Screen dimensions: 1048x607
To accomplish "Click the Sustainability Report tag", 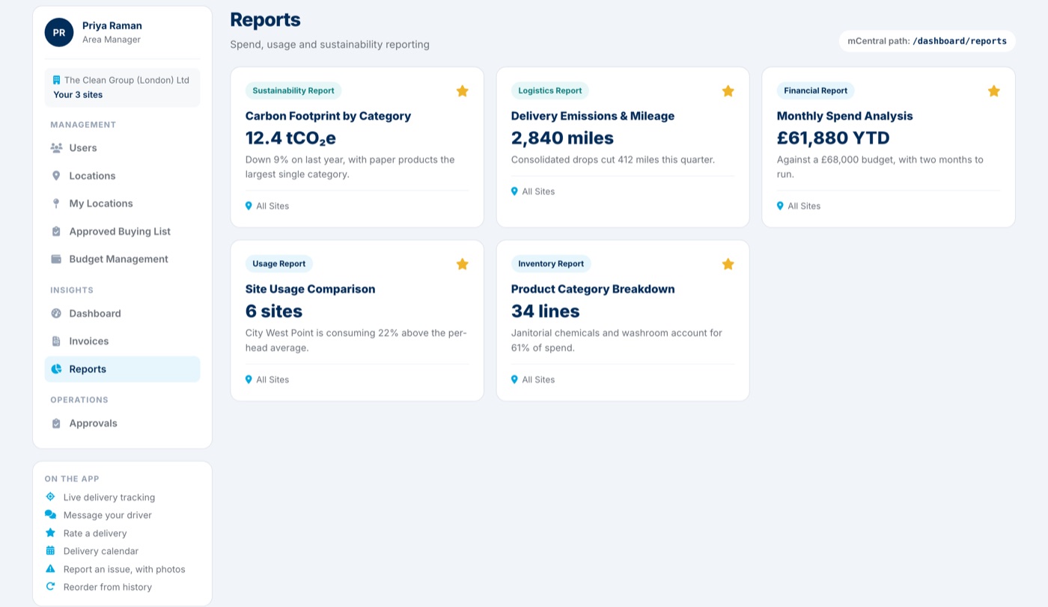I will (293, 90).
